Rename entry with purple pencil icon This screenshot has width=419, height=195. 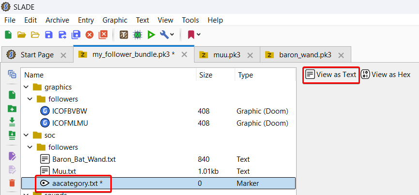(12, 156)
